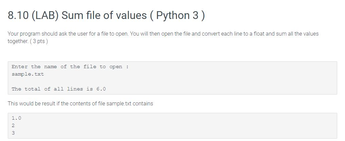Click the "The total of all lines is 6.0" line
Image resolution: width=345 pixels, height=141 pixels.
click(x=58, y=89)
